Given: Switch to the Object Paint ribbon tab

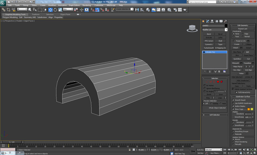Looking at the screenshot, I should 65,14.
